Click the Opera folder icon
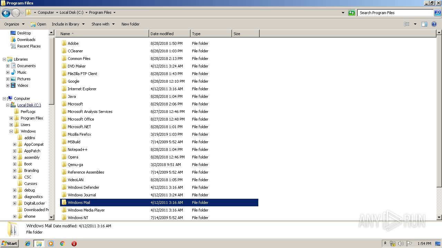Screen dimensions: 442x248 click(64, 157)
